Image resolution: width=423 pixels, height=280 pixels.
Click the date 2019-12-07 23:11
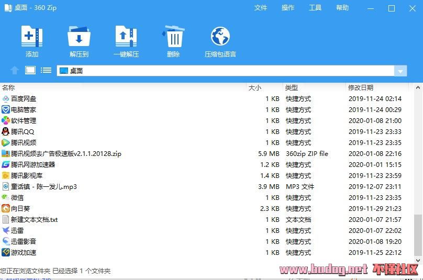click(375, 187)
